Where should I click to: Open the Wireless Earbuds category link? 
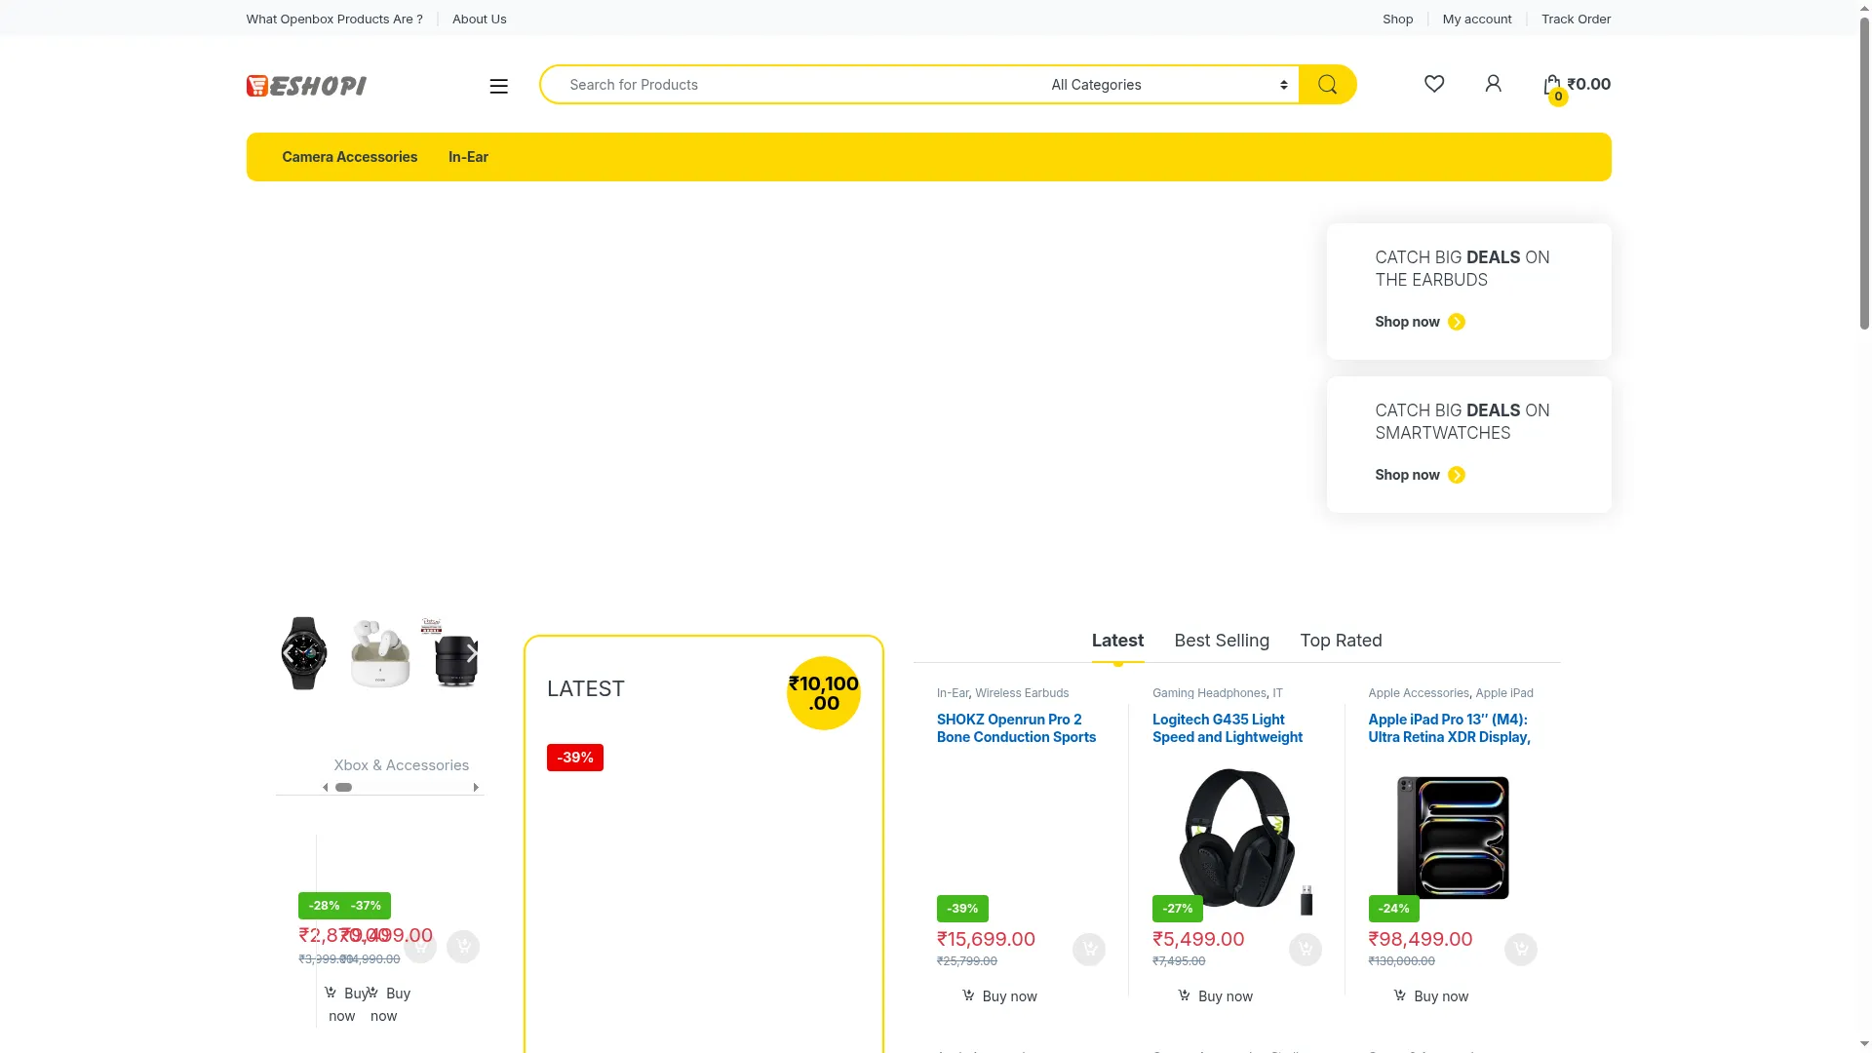1022,693
